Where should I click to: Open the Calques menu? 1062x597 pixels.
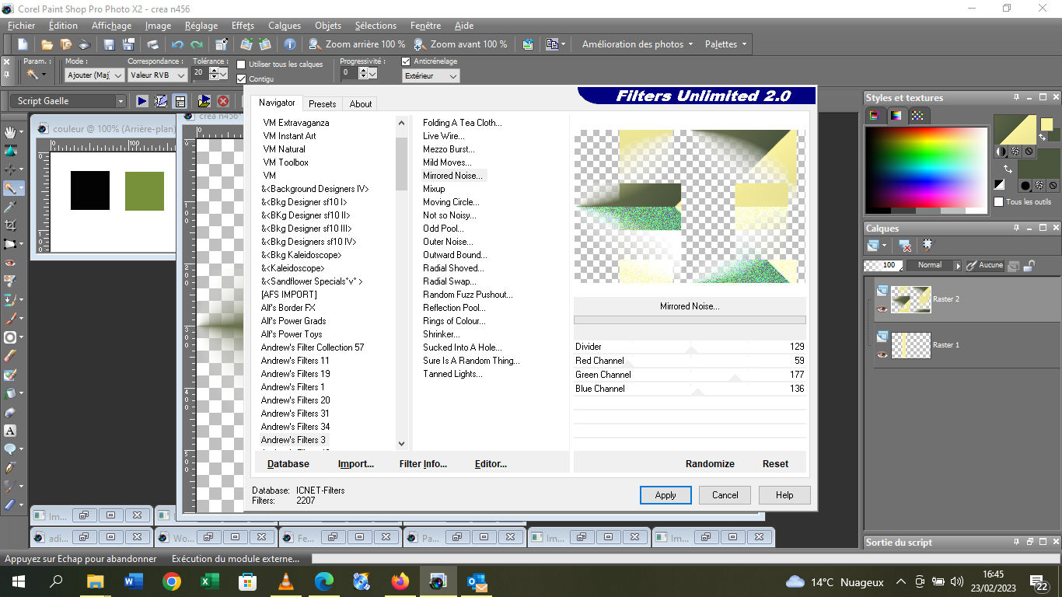tap(285, 26)
